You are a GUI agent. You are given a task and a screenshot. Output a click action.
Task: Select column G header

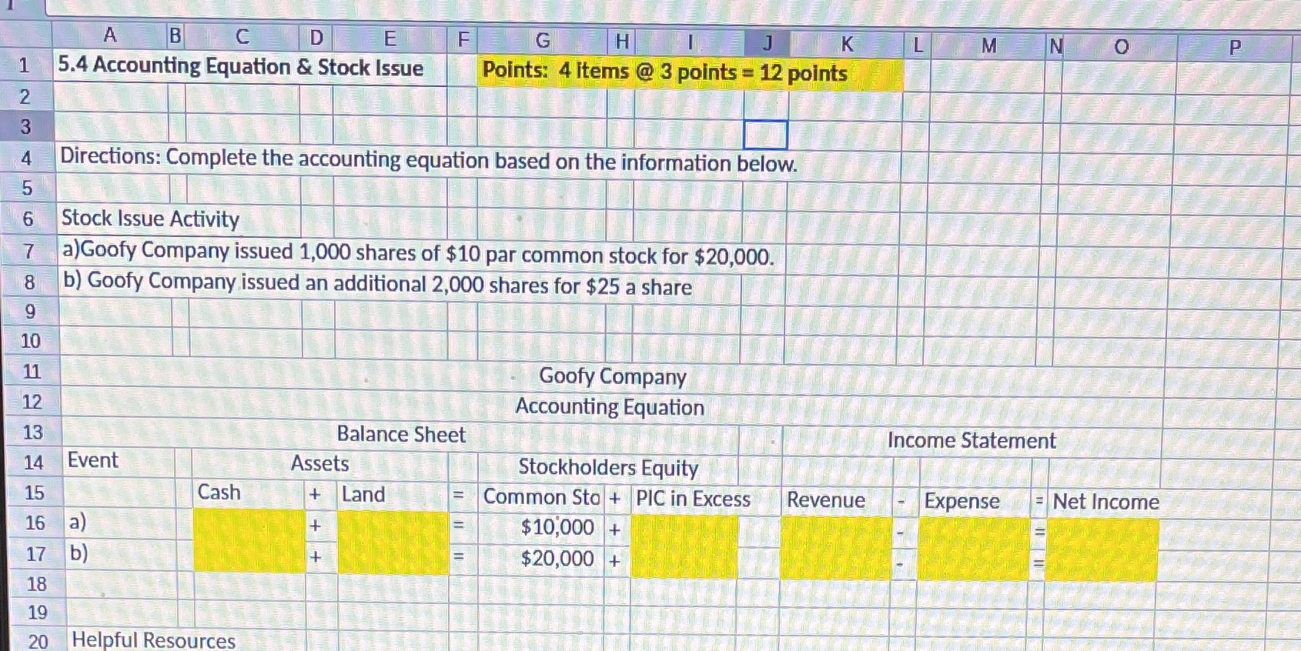click(542, 40)
